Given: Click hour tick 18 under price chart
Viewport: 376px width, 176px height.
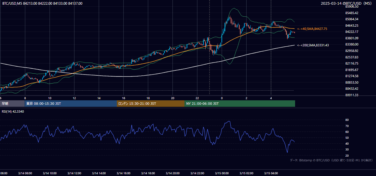Looking at the screenshot, I should point(148,98).
